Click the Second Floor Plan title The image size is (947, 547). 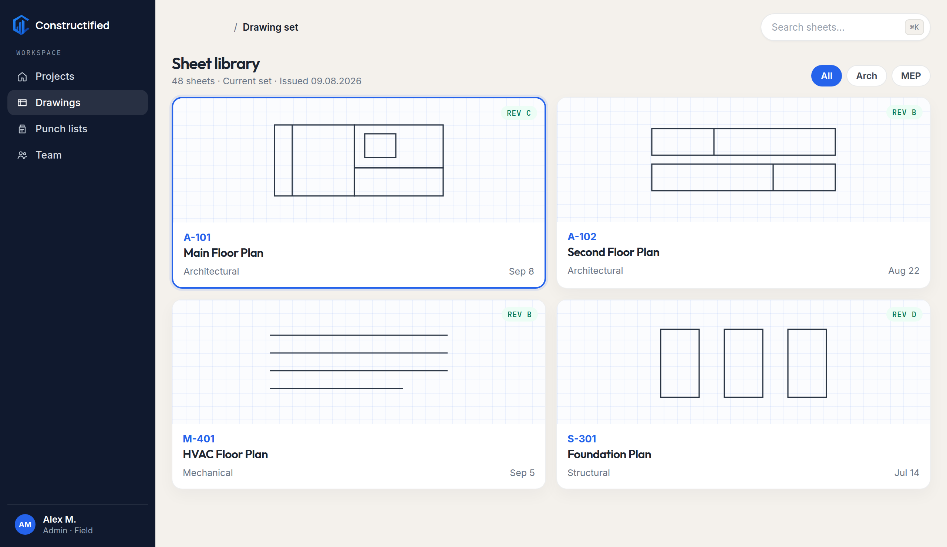click(x=613, y=252)
